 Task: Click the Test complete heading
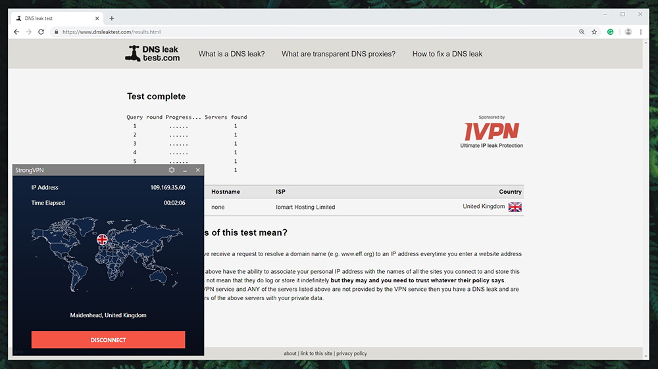pyautogui.click(x=156, y=97)
